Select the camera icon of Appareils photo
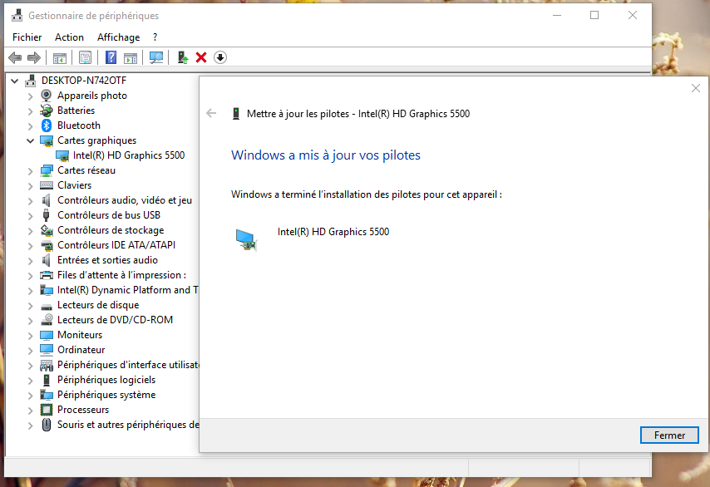This screenshot has width=710, height=487. click(47, 96)
